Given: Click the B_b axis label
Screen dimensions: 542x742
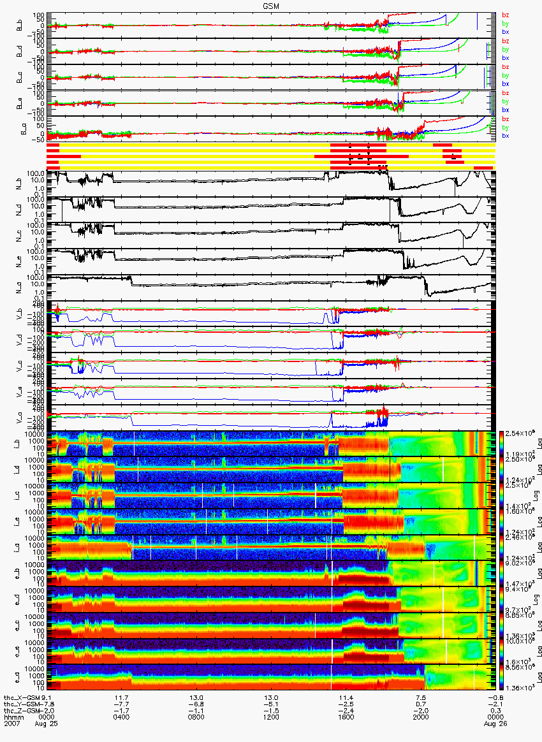Looking at the screenshot, I should [20, 25].
